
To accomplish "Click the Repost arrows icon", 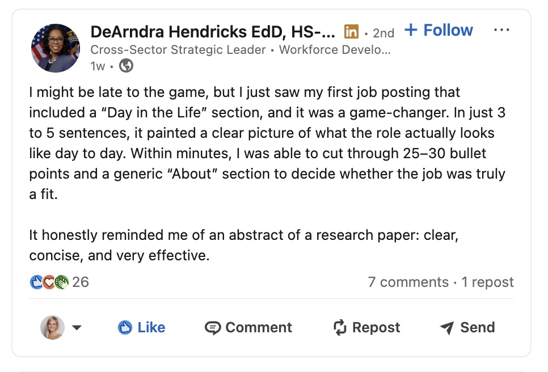I will click(x=339, y=327).
